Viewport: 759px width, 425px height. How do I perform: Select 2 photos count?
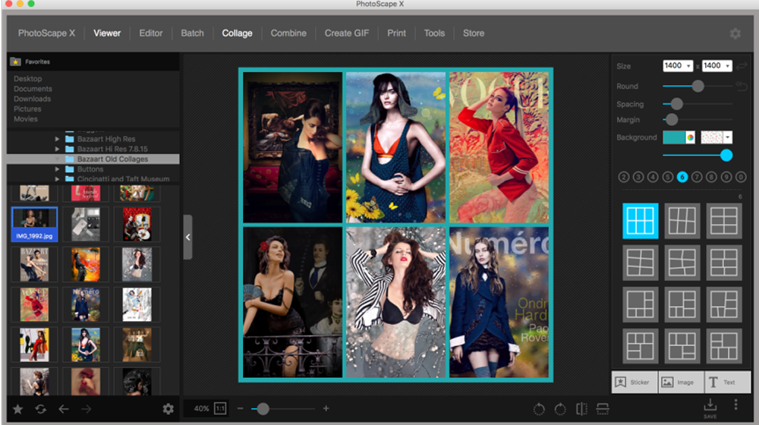(623, 177)
